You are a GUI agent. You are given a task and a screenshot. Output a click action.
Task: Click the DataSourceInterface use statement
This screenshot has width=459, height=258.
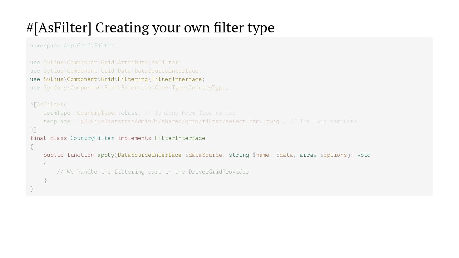click(116, 71)
